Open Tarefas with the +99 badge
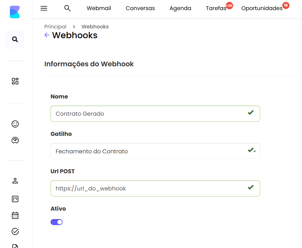The height and width of the screenshot is (248, 302). [x=216, y=8]
